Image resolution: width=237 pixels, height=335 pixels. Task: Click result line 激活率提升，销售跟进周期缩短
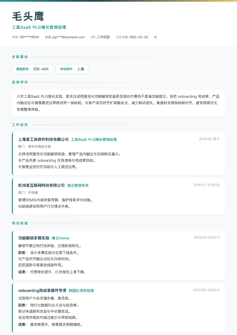(x=57, y=325)
